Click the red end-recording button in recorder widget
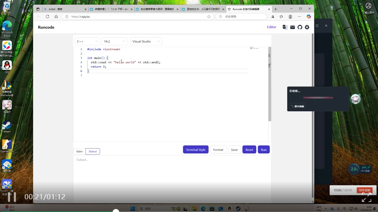Viewport: 378px width, 212px height. (x=365, y=190)
